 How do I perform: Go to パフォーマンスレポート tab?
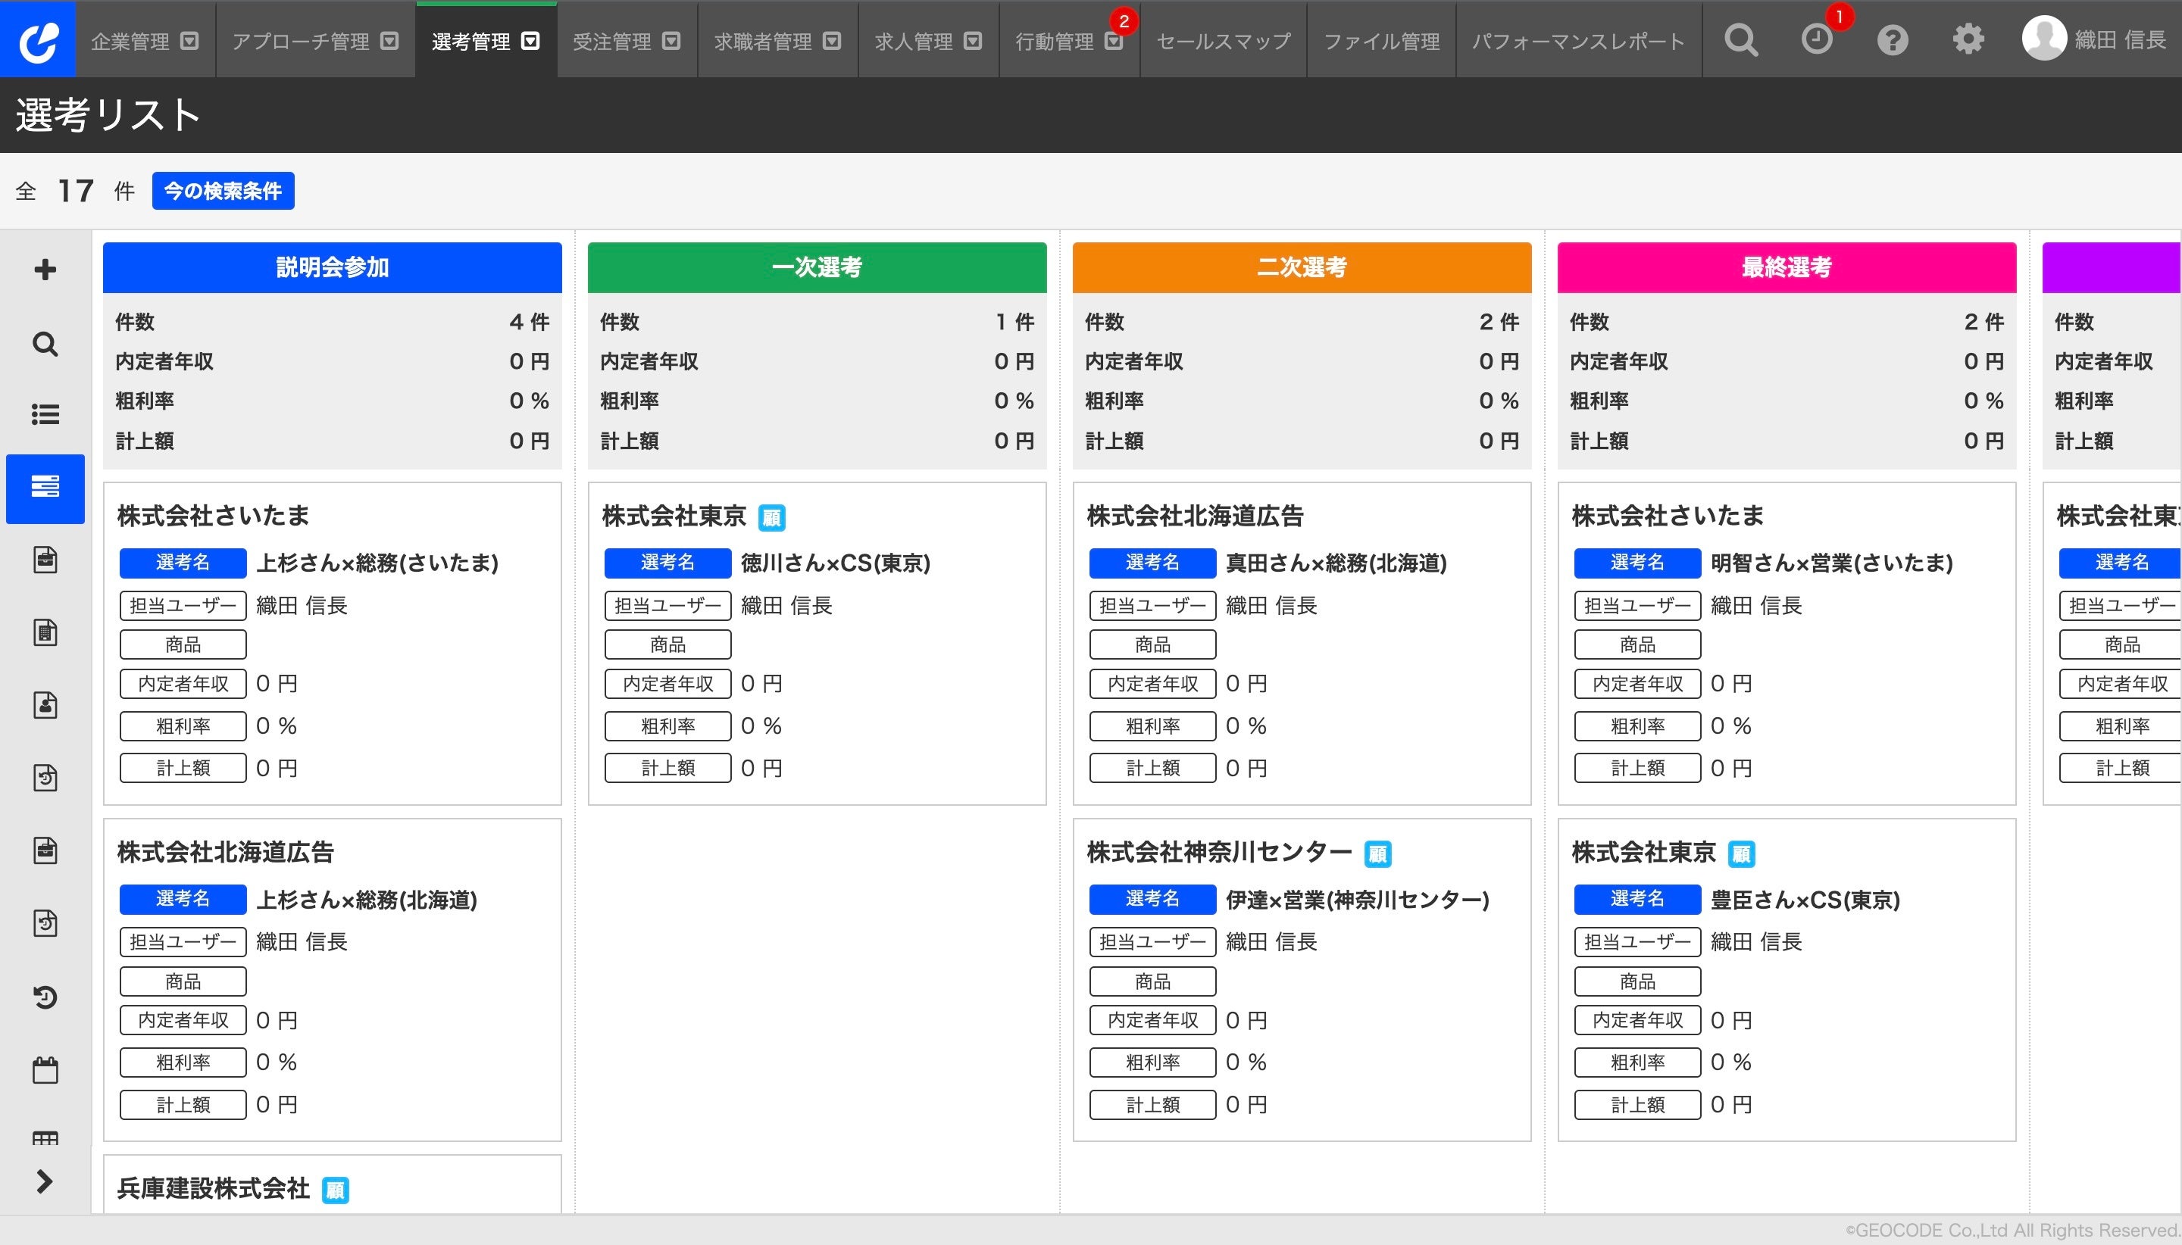(1578, 41)
